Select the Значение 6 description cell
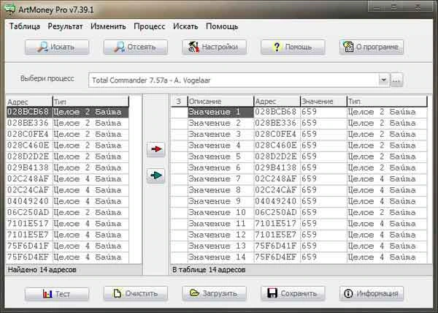 click(220, 167)
